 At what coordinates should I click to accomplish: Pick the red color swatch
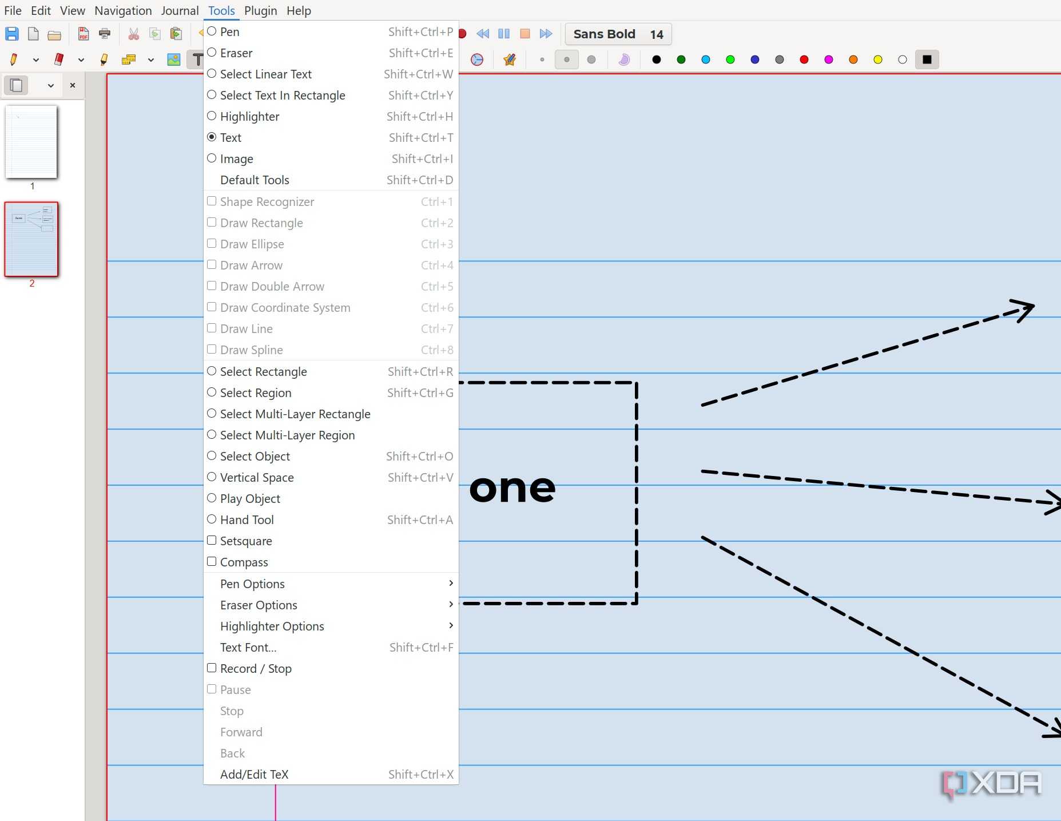[x=804, y=60]
